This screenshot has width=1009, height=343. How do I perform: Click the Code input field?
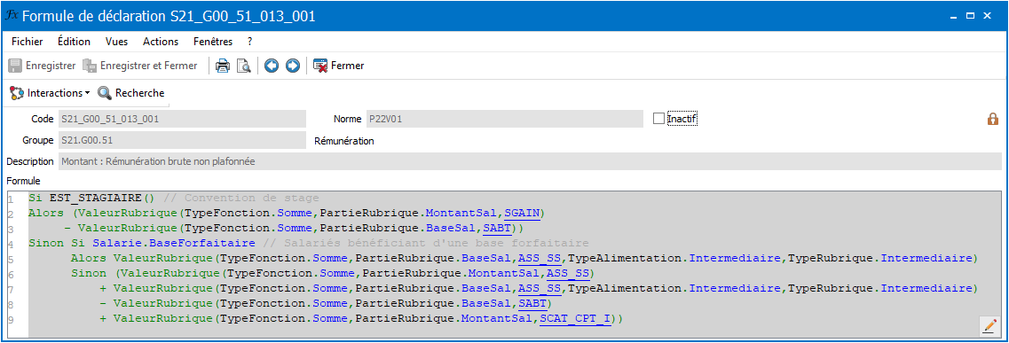click(x=181, y=119)
